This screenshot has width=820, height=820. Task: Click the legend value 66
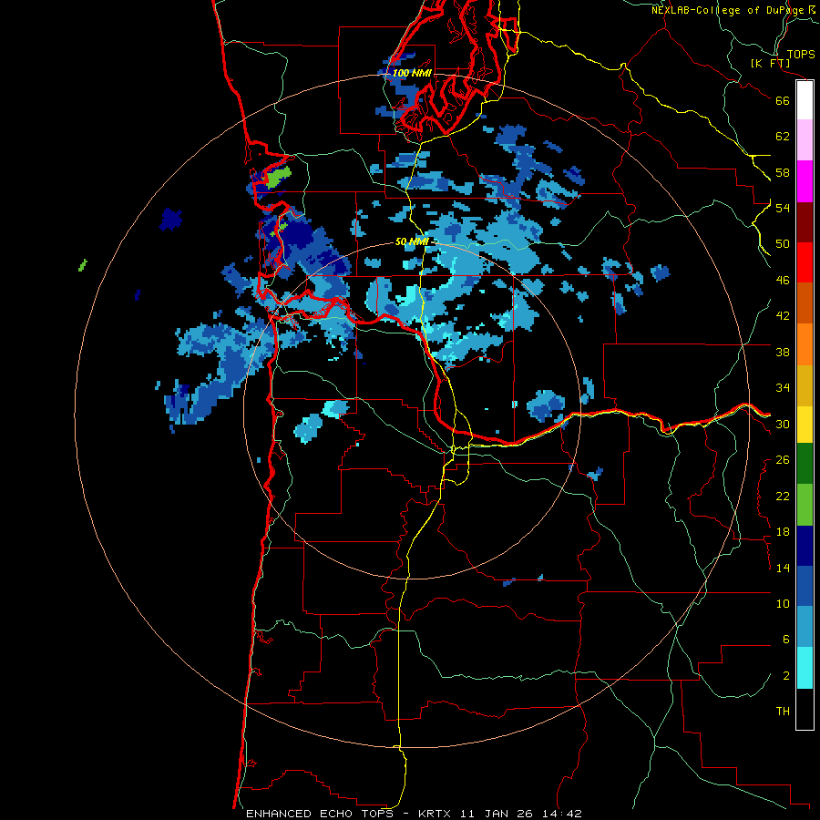[783, 101]
